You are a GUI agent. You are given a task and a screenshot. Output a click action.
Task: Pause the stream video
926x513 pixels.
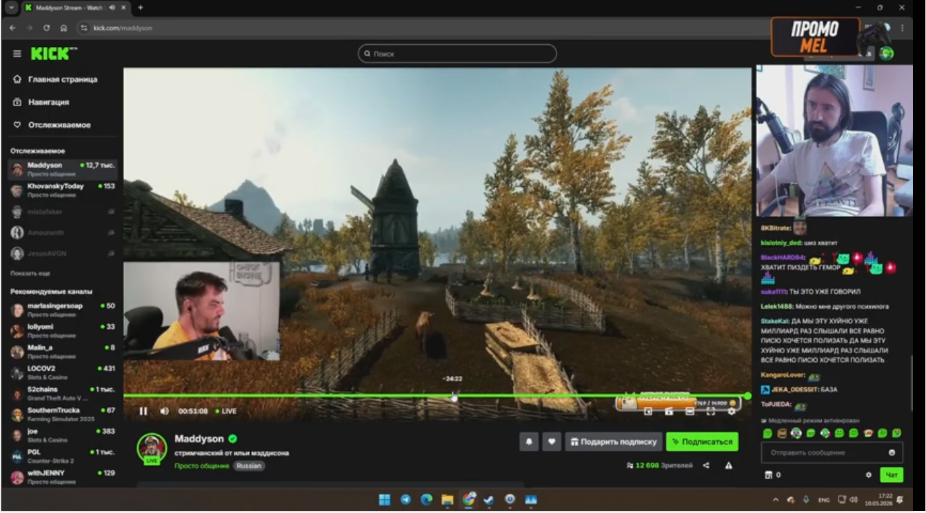tap(143, 411)
